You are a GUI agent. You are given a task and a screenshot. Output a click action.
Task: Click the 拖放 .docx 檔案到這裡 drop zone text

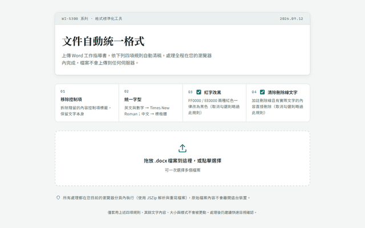(x=182, y=161)
